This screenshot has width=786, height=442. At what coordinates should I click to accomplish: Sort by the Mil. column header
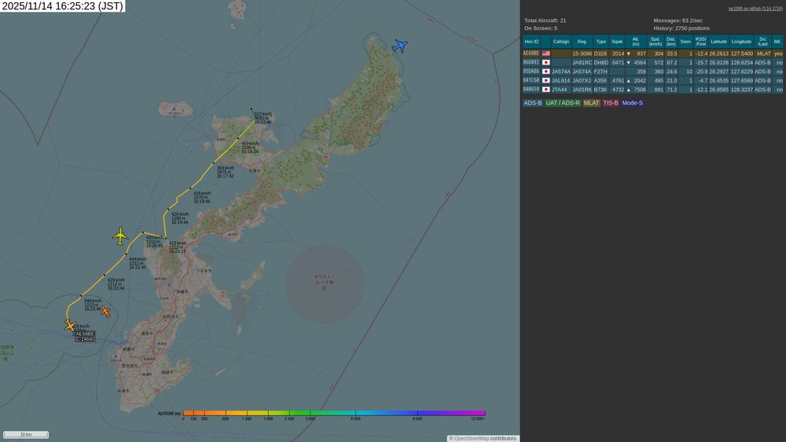pyautogui.click(x=777, y=42)
